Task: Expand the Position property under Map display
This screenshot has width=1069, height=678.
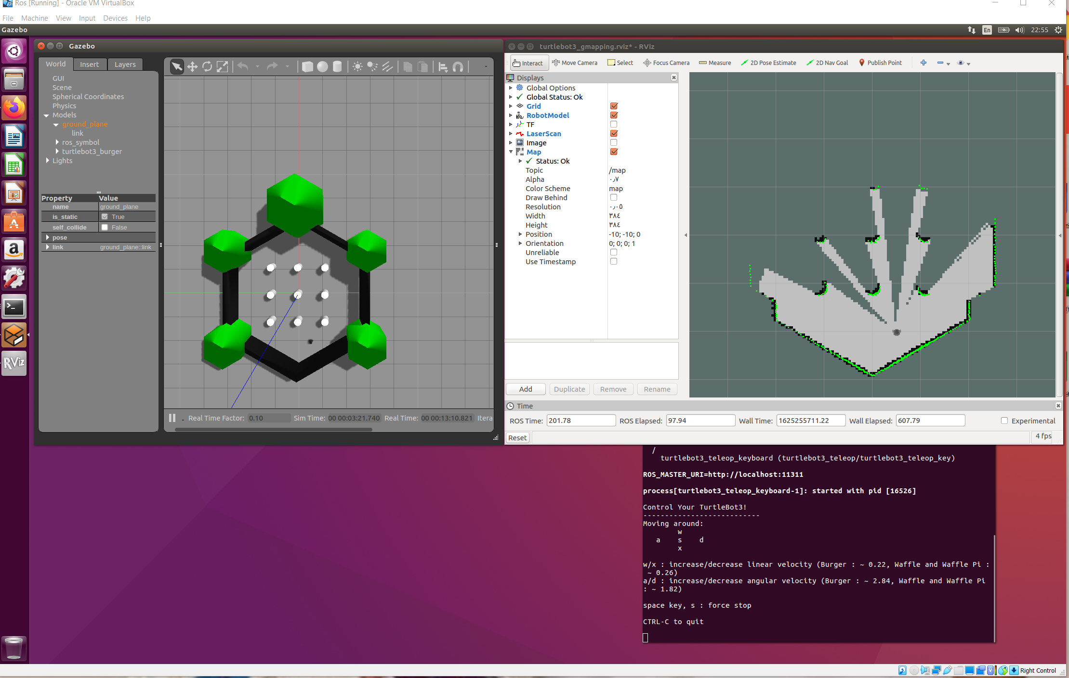Action: (x=521, y=234)
